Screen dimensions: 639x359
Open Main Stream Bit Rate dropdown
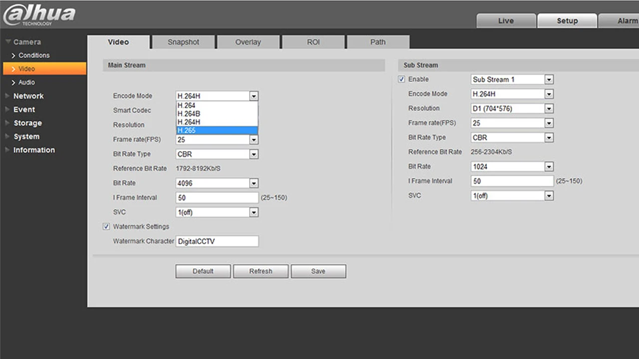pos(217,183)
